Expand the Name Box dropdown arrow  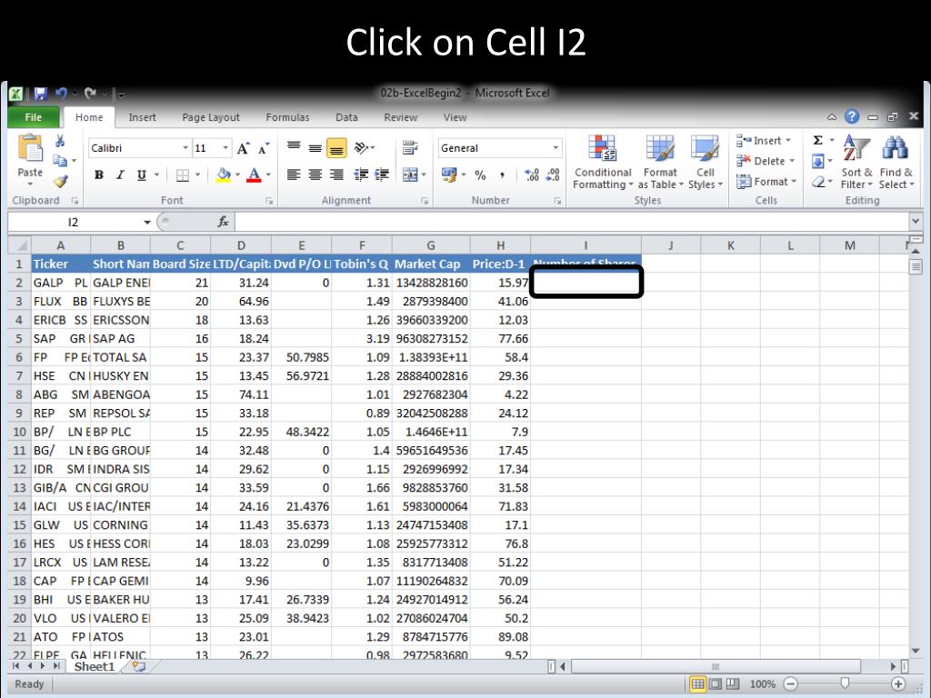click(147, 223)
